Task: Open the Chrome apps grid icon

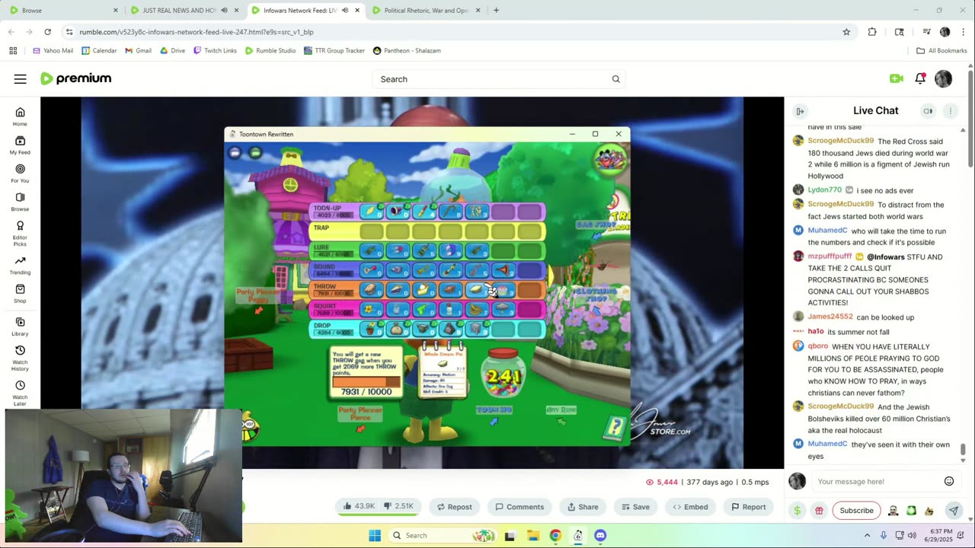Action: [13, 50]
